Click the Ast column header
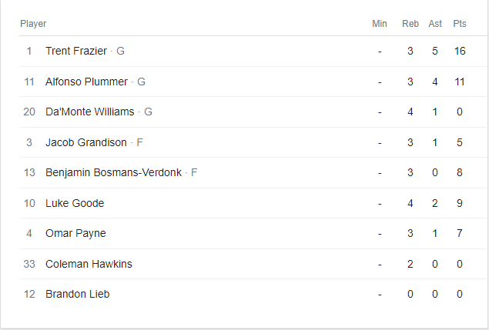Image resolution: width=489 pixels, height=330 pixels. (x=435, y=24)
